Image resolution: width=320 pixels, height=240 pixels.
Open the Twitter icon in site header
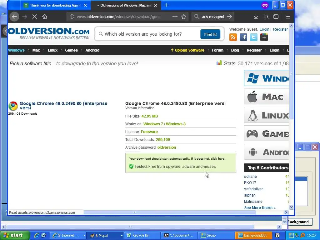(254, 37)
